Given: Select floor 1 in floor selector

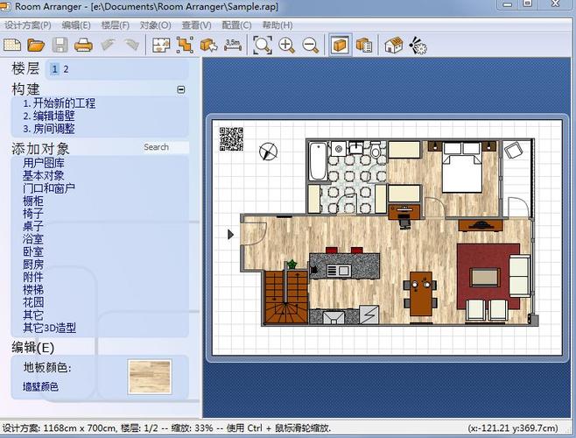Looking at the screenshot, I should (x=55, y=69).
